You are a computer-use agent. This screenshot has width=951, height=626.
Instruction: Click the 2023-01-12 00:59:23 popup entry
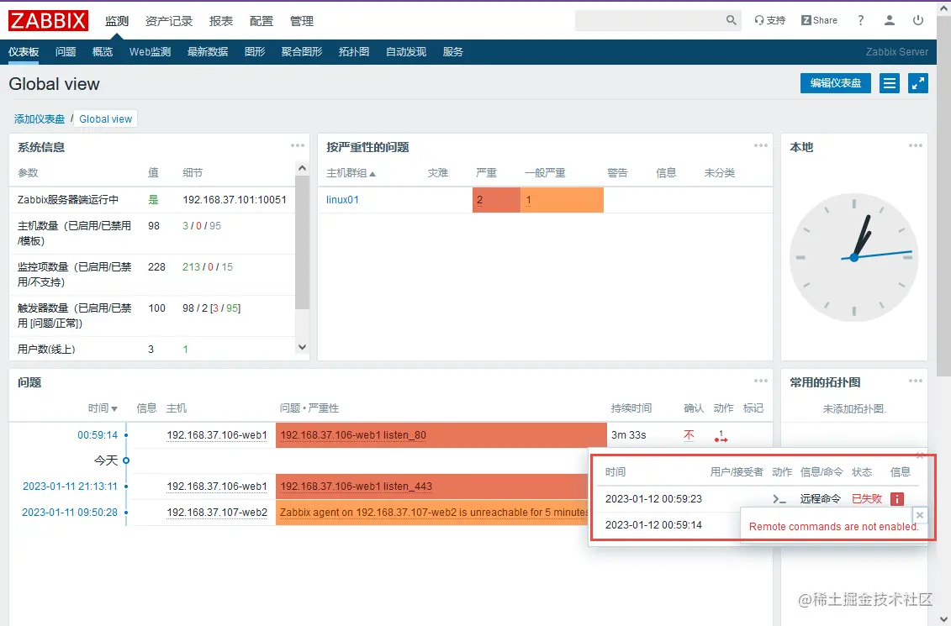coord(654,499)
